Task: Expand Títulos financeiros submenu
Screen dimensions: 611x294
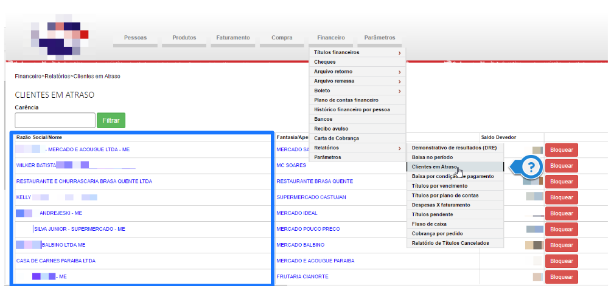Action: click(x=357, y=53)
